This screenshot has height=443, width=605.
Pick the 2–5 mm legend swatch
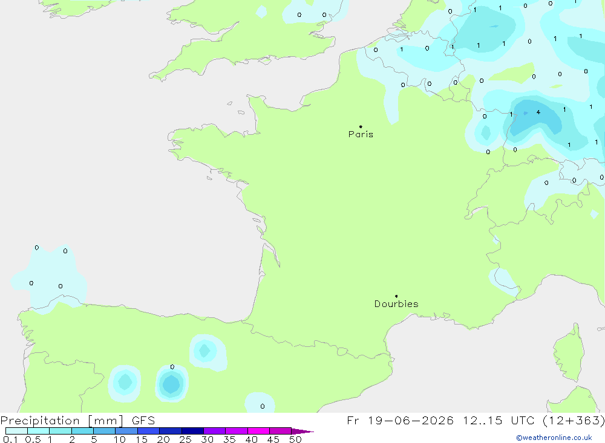click(82, 431)
